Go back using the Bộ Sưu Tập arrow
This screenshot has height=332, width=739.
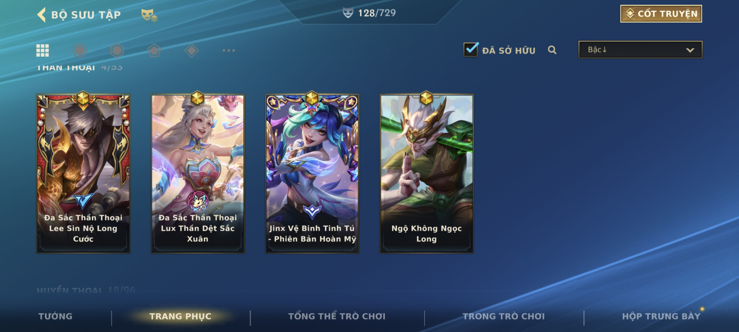(x=42, y=14)
